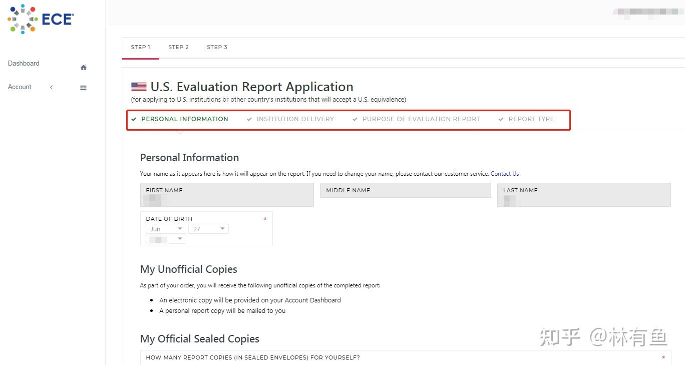Open the birth month dropdown showing Jun
685x365 pixels.
click(x=166, y=229)
